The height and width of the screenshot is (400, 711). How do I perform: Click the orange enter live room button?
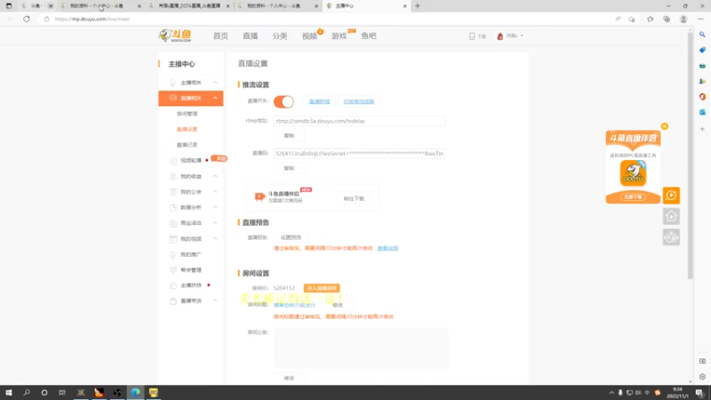(322, 288)
